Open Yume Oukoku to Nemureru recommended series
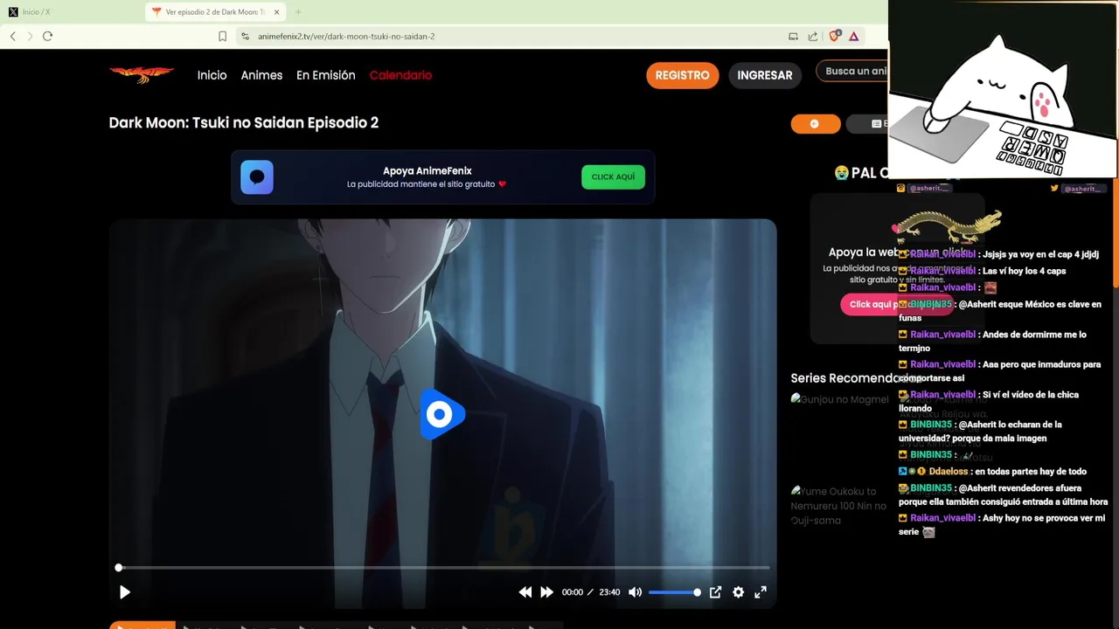 tap(838, 506)
